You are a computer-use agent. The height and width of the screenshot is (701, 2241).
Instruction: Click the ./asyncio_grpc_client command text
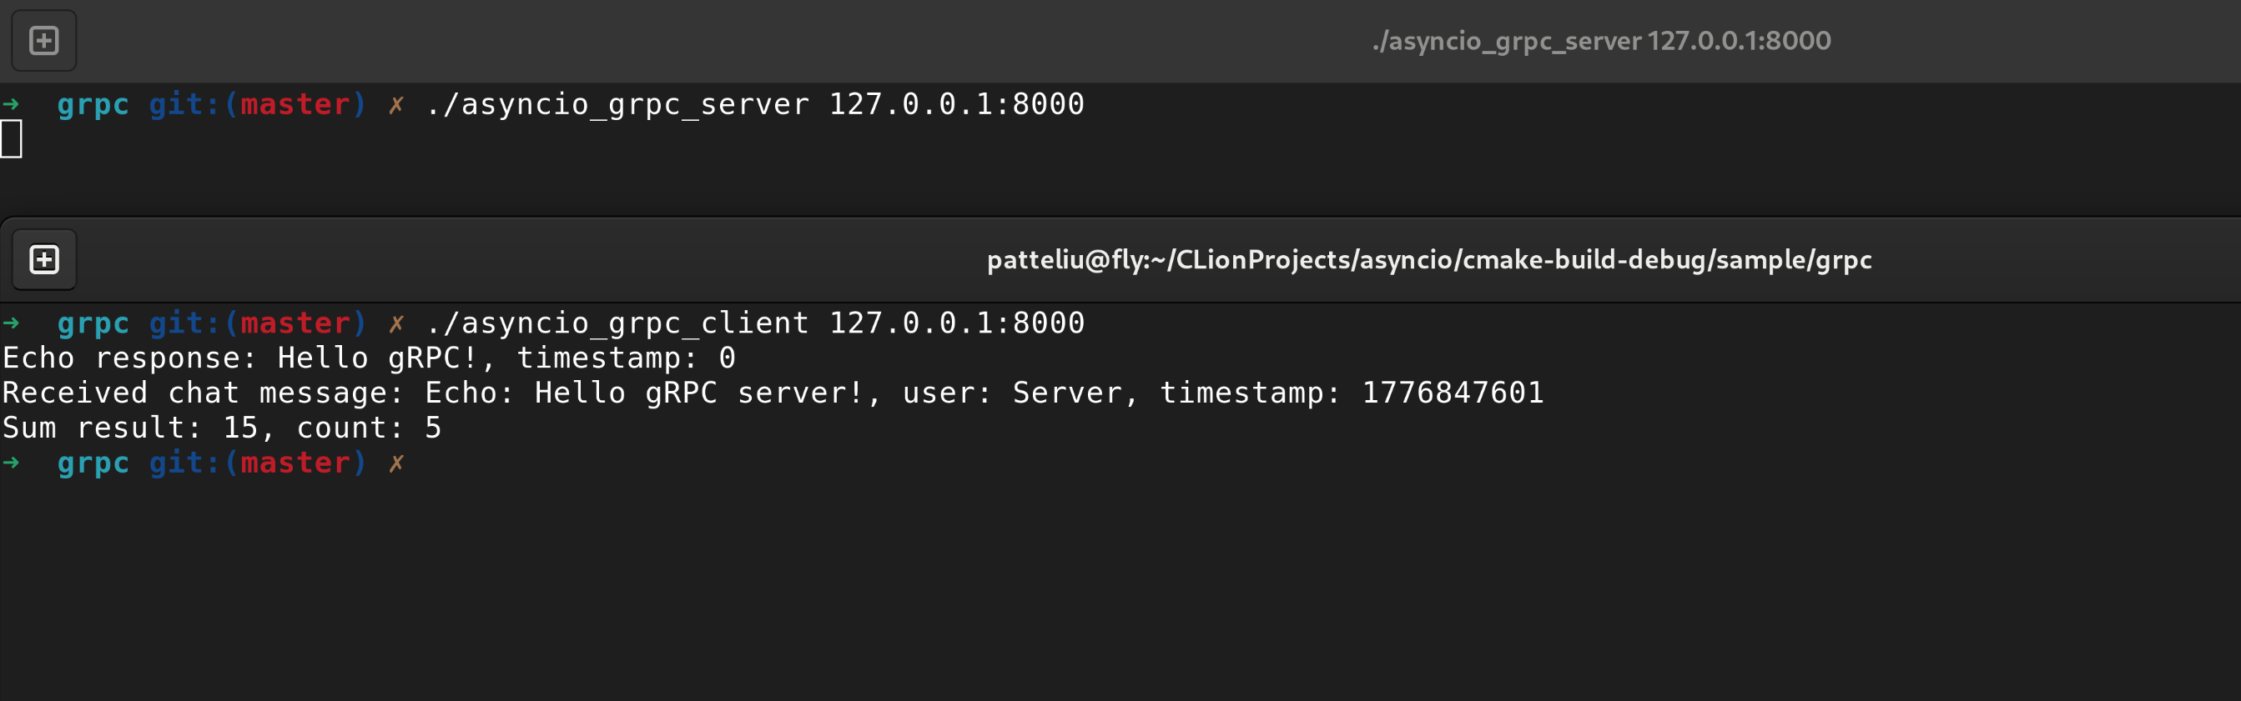coord(617,323)
